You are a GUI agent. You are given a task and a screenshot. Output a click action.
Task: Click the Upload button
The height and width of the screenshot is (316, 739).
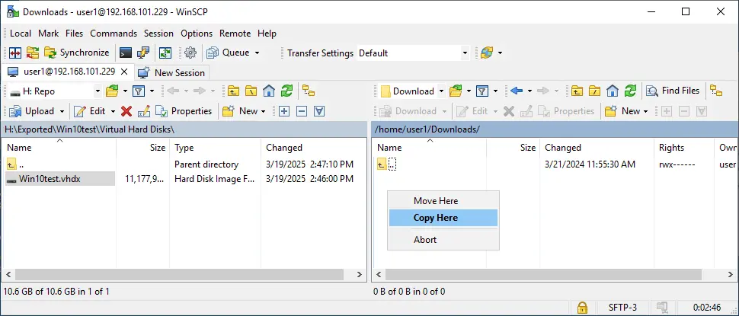click(31, 111)
